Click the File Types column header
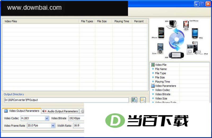 [x=87, y=21]
